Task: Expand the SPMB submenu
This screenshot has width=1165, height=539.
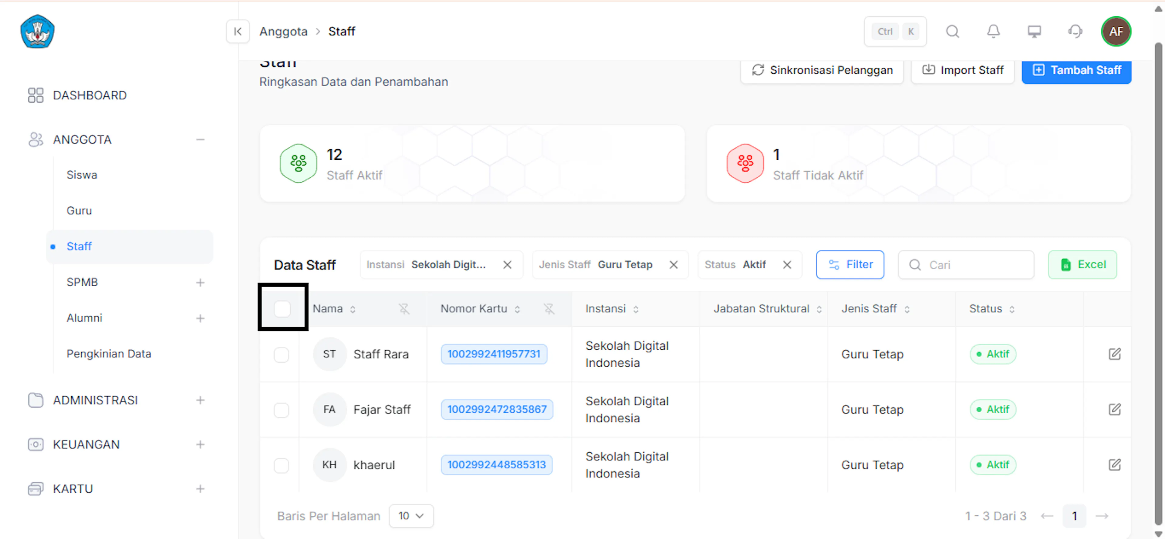Action: (x=200, y=282)
